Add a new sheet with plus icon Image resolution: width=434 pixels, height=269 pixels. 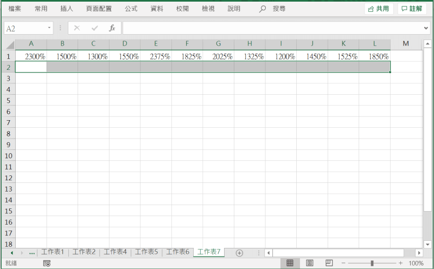click(239, 253)
